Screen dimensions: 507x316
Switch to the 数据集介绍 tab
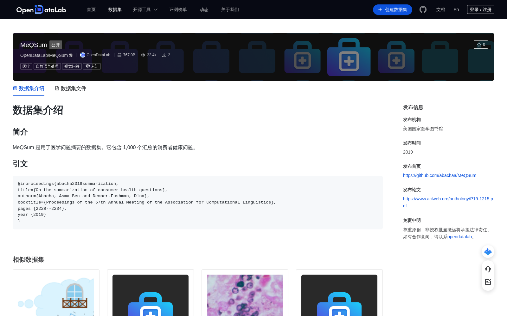(29, 88)
